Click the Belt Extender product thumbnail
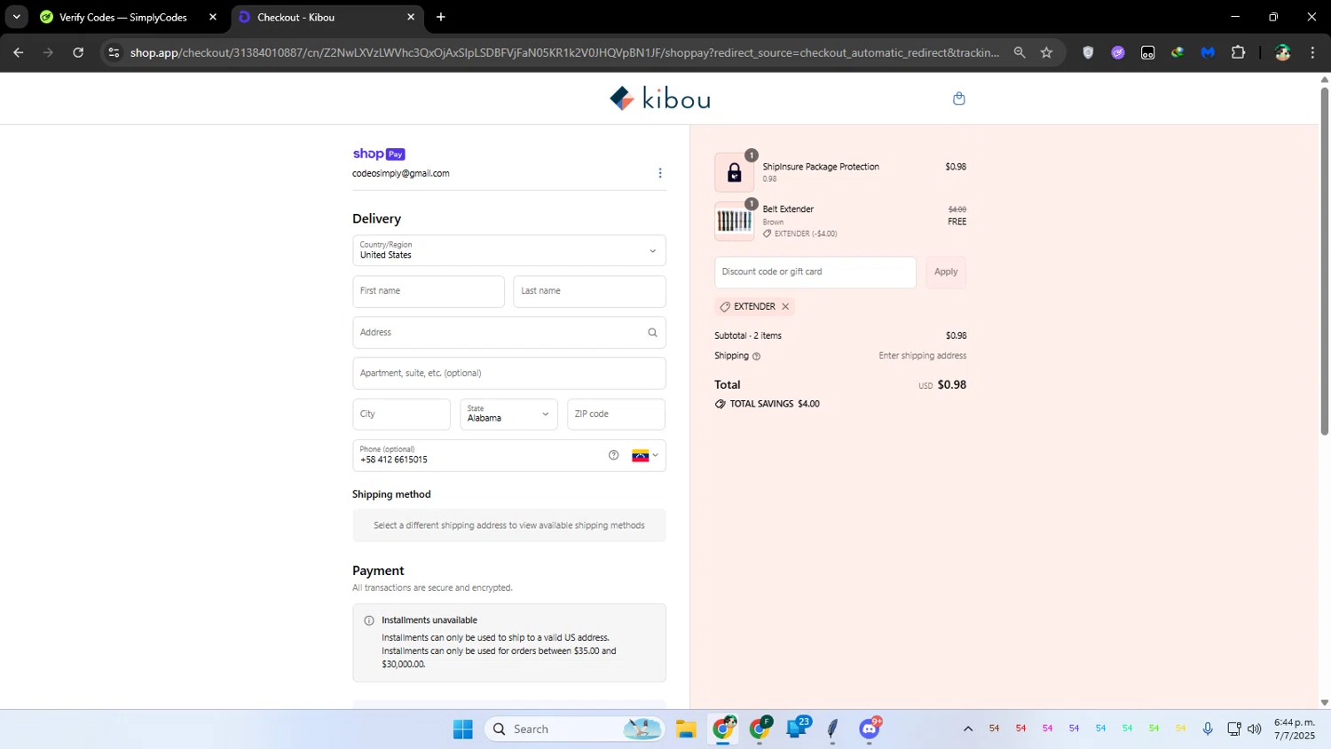Screen dimensions: 1331x749 pyautogui.click(x=734, y=221)
